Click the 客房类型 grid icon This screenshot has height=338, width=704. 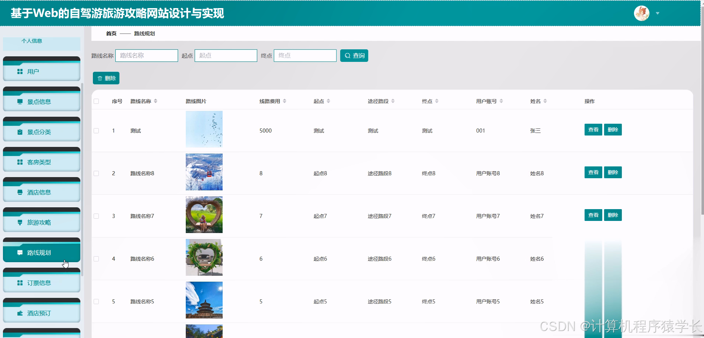(x=20, y=162)
